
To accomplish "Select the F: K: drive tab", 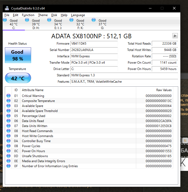I will pyautogui.click(x=80, y=24).
